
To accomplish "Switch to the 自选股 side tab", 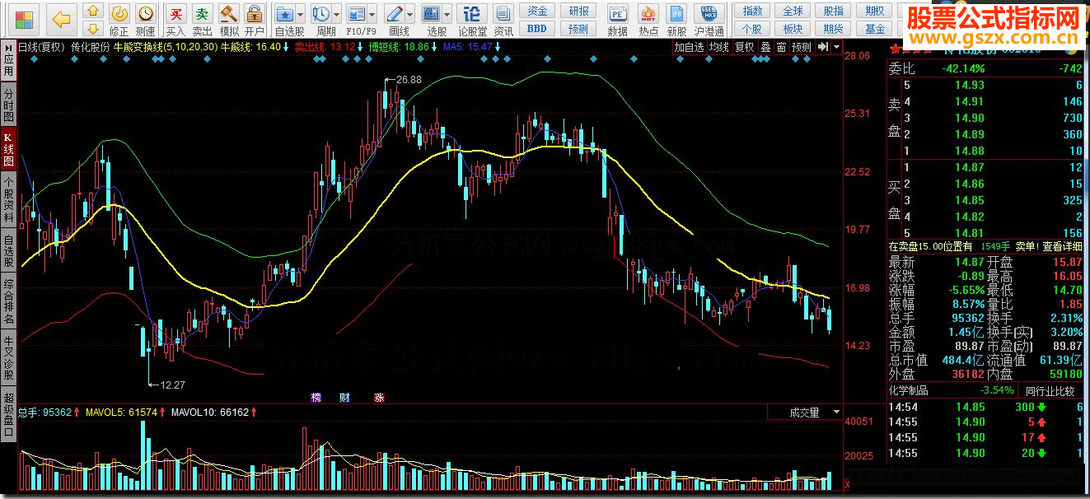I will coord(8,250).
